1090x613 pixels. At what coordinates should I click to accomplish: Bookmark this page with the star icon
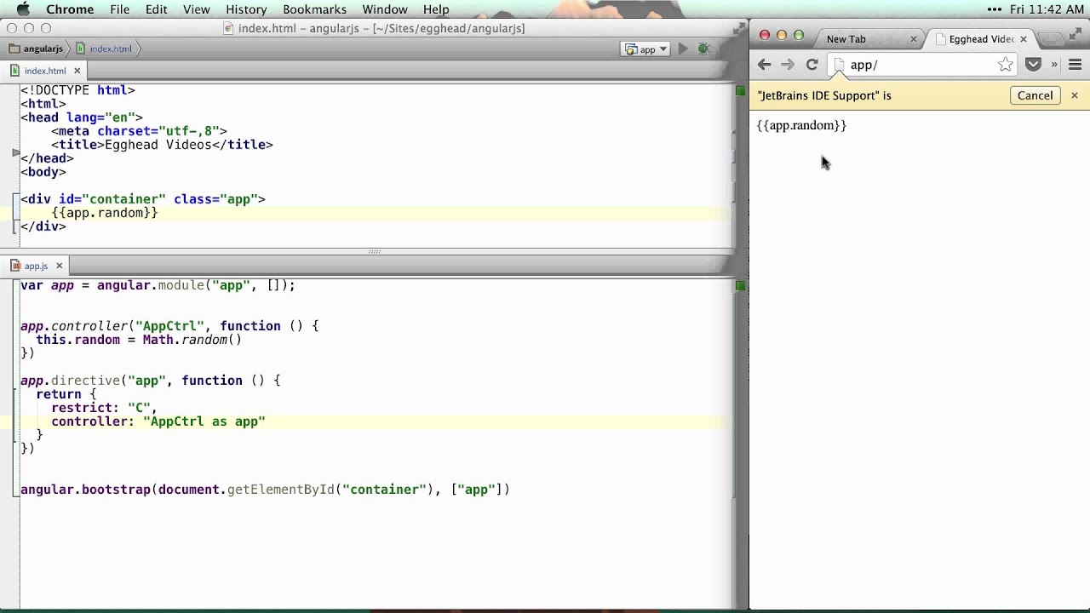pyautogui.click(x=1006, y=65)
